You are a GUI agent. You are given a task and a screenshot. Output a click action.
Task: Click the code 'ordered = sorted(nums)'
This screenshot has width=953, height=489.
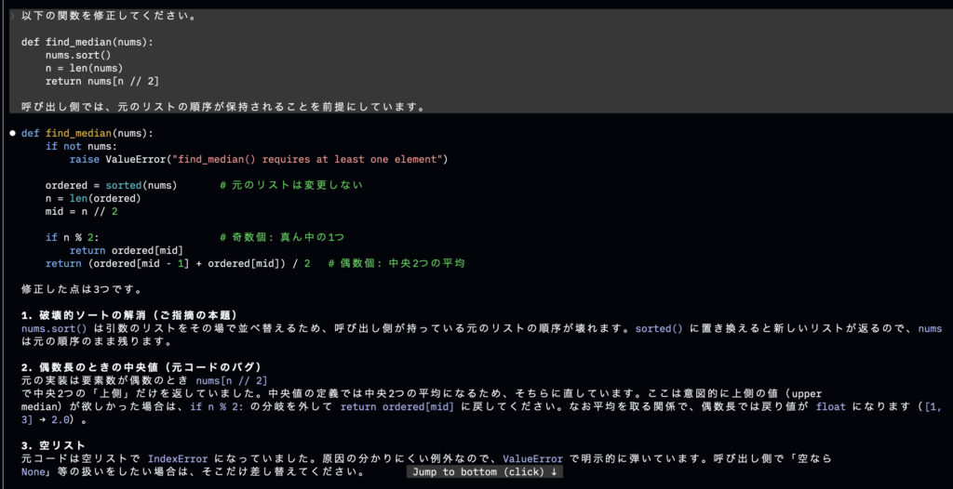112,185
